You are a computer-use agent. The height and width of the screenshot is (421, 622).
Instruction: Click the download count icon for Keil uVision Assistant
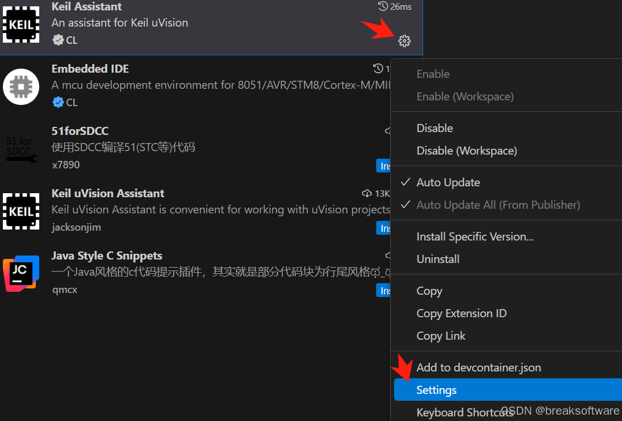coord(367,193)
